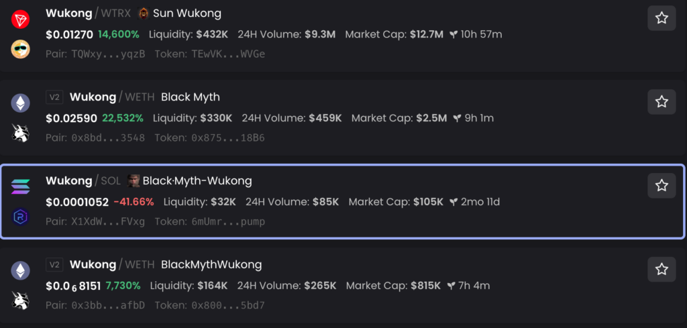Open the Wukong/SOL pair title

(x=83, y=181)
